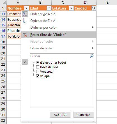Open the Estatura column filter dropdown
Image resolution: width=117 pixels, height=124 pixels.
pos(72,8)
